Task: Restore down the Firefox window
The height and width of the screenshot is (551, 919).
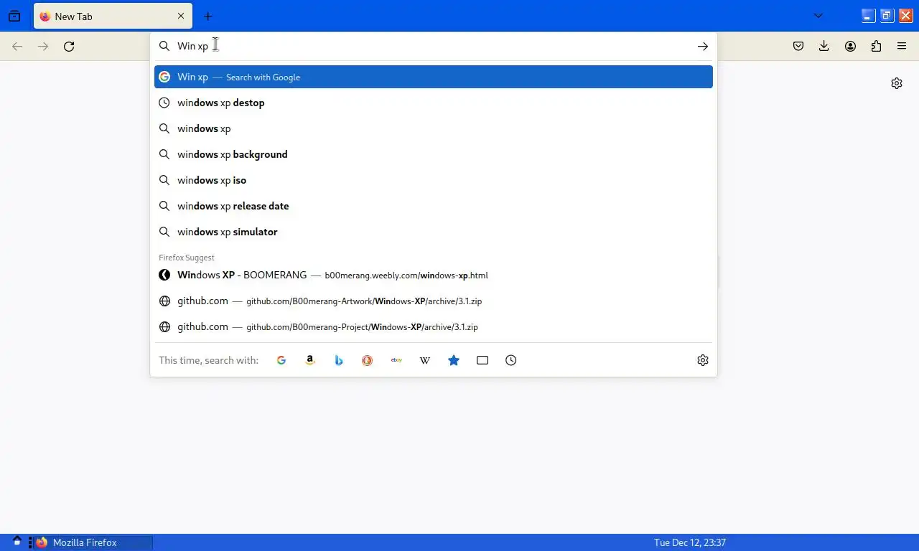Action: pyautogui.click(x=887, y=16)
